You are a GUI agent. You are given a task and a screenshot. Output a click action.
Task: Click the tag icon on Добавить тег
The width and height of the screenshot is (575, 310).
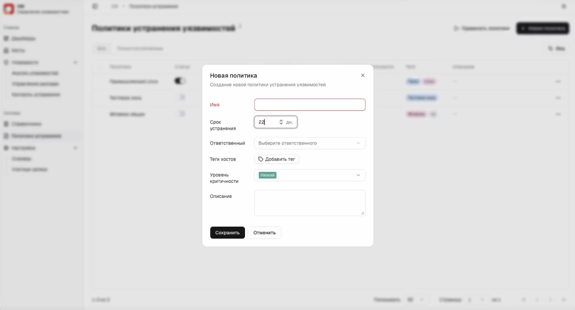[261, 159]
